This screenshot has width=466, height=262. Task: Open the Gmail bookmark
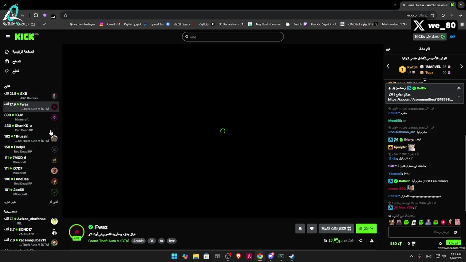[114, 24]
